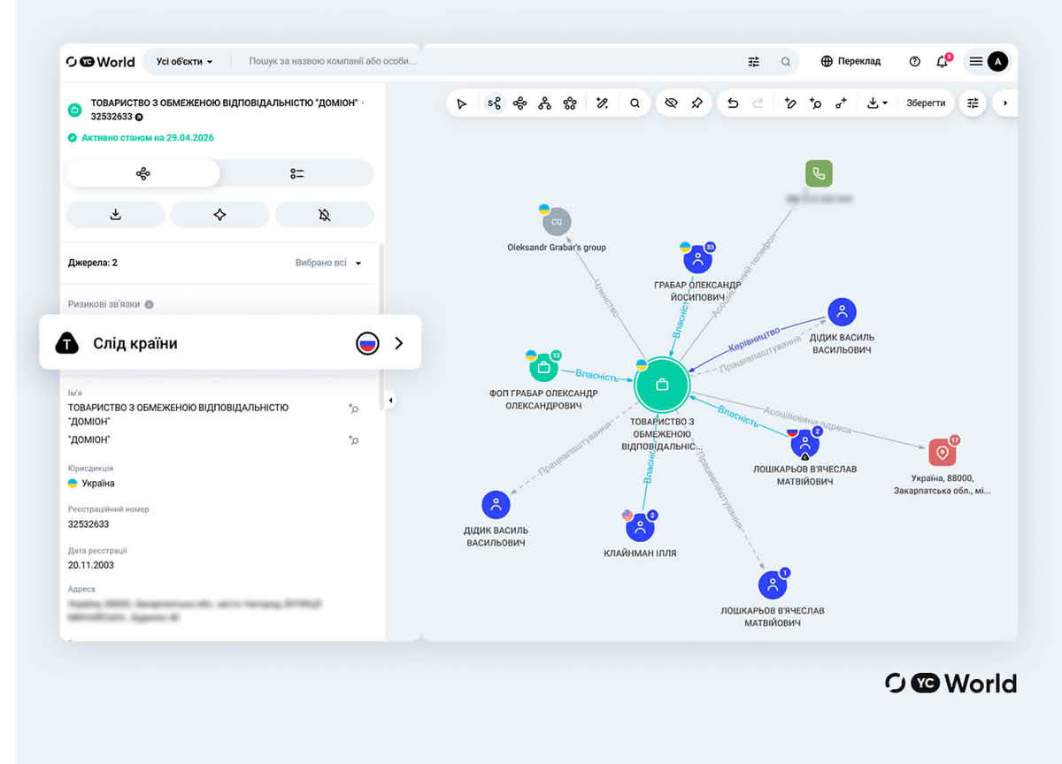The width and height of the screenshot is (1062, 764).
Task: Apply the circular cluster layout icon
Action: point(570,103)
